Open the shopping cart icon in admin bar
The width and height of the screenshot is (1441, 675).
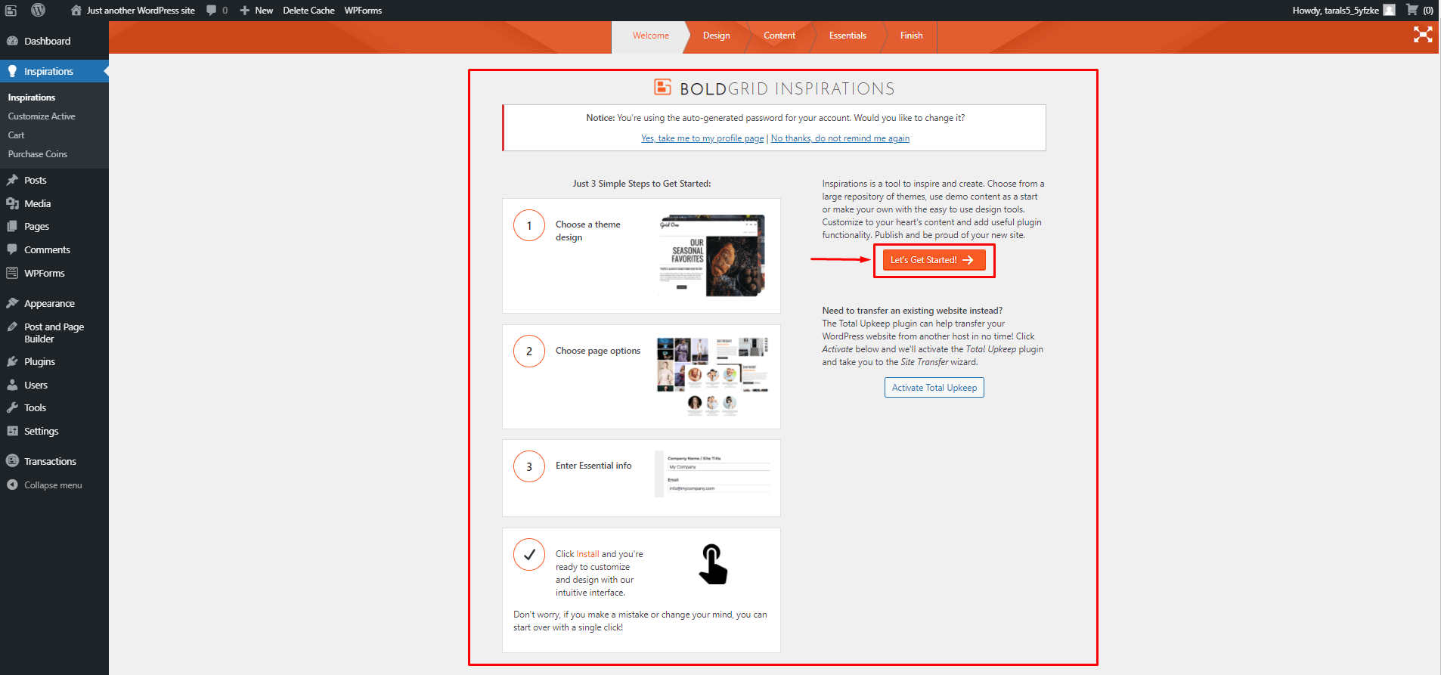pos(1412,10)
